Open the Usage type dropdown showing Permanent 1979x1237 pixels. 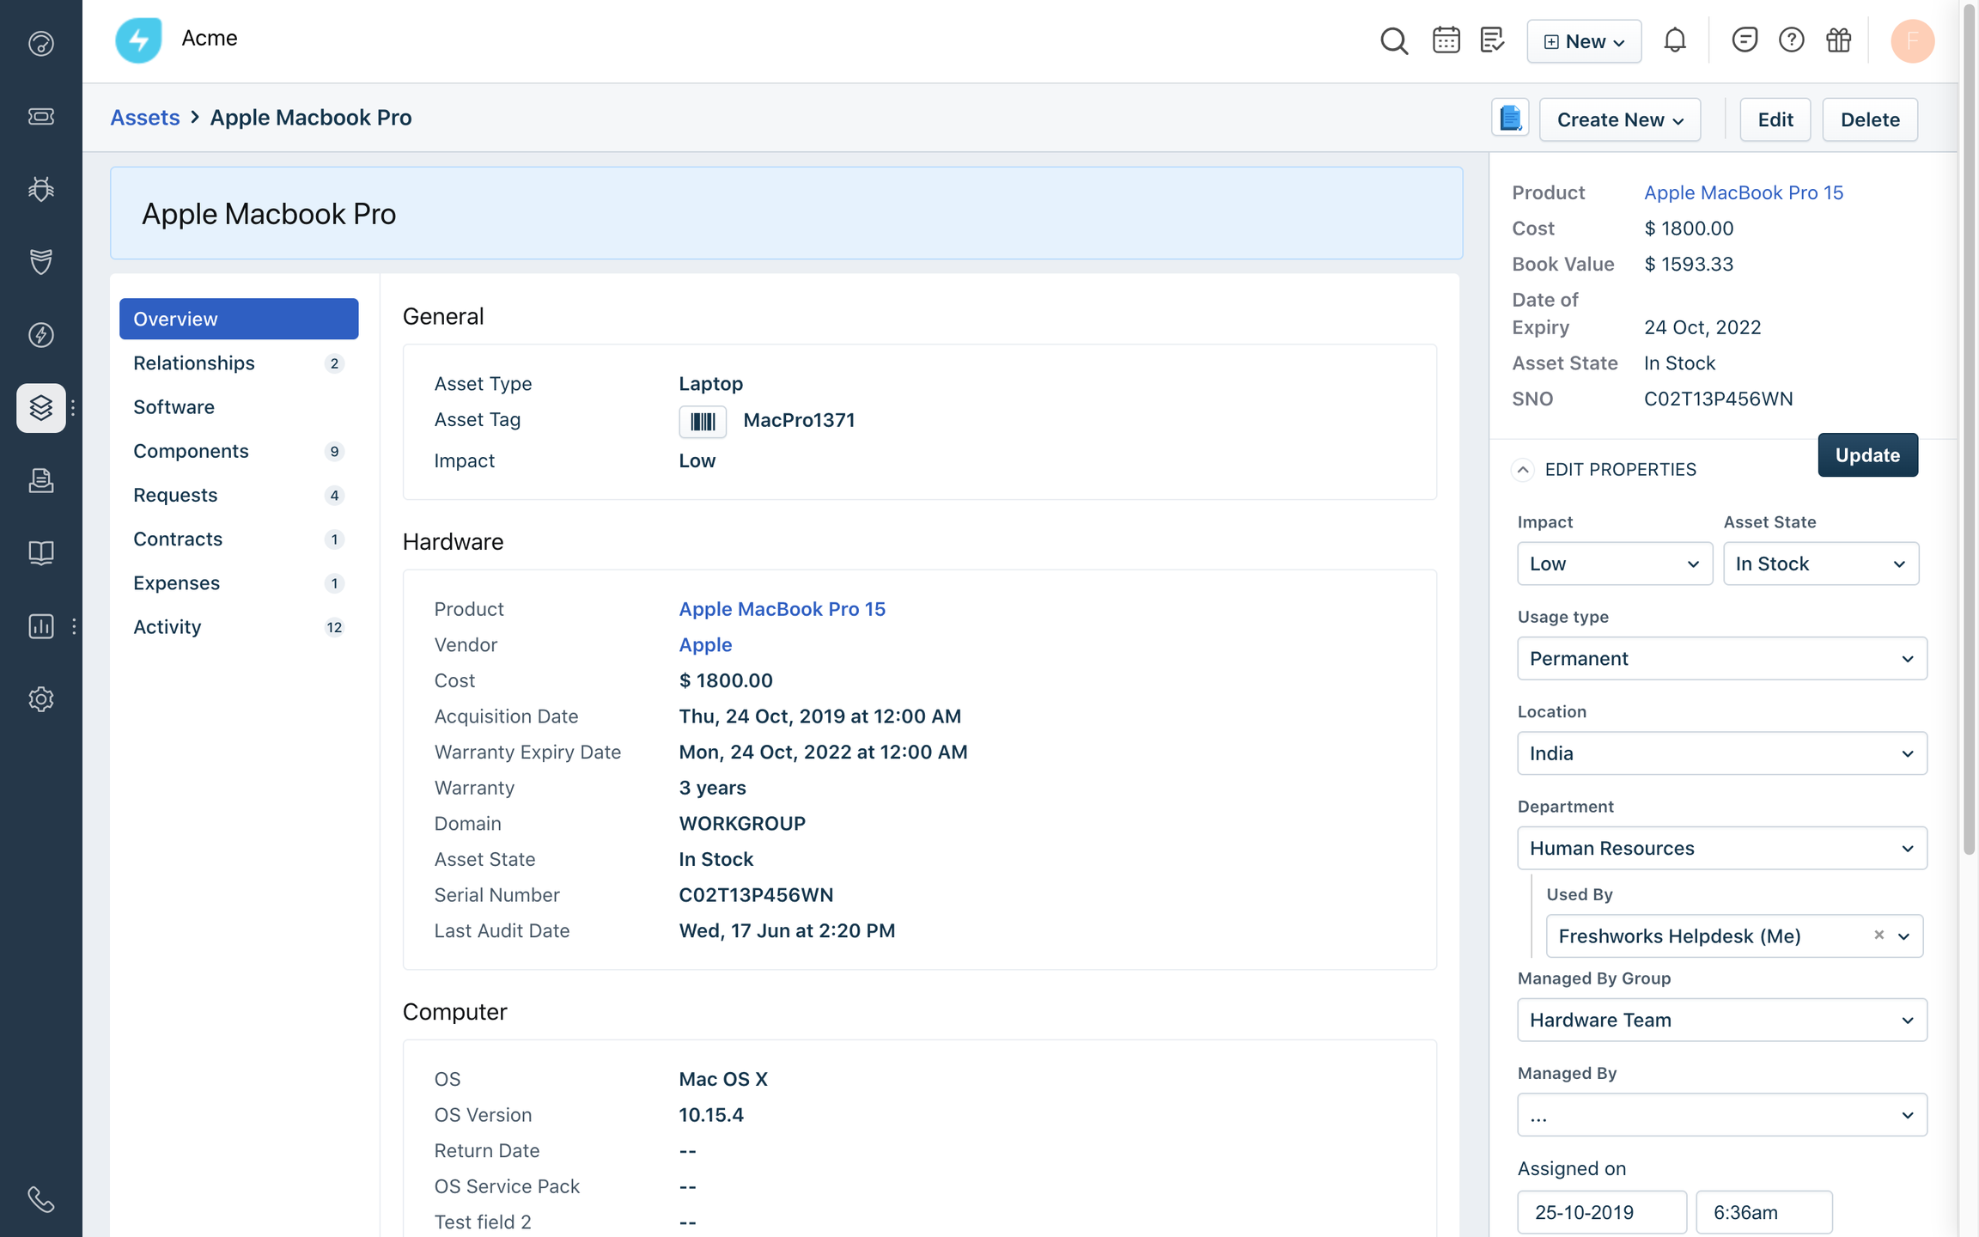[x=1721, y=658]
